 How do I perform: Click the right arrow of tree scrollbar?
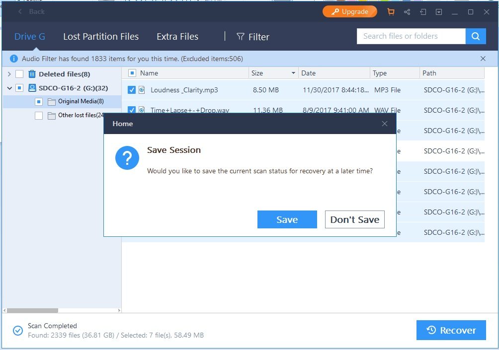119,310
